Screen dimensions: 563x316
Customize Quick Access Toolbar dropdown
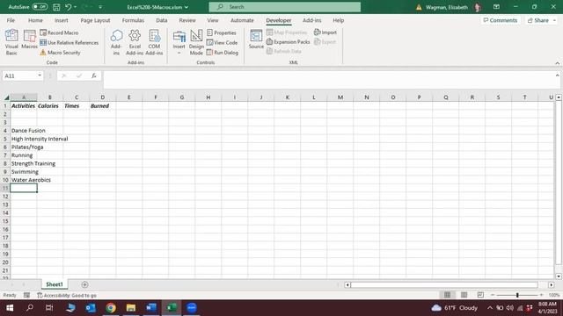tap(100, 7)
